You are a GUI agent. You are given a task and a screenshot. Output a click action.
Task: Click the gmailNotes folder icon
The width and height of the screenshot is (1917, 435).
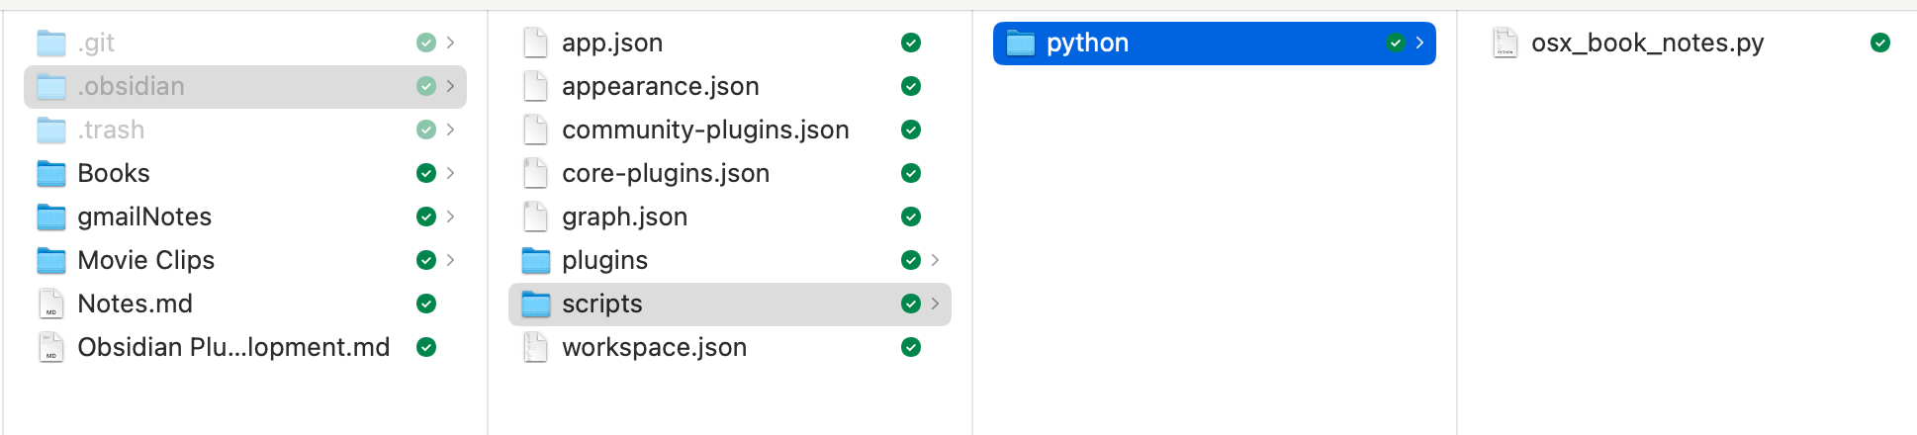(51, 217)
